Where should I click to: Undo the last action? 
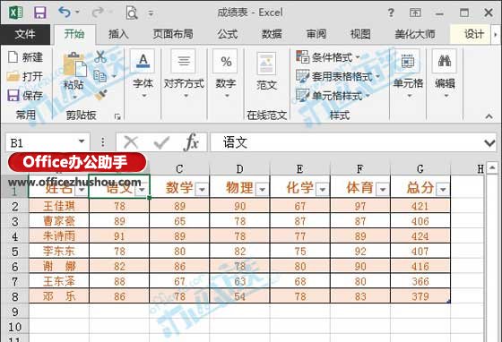click(x=65, y=13)
